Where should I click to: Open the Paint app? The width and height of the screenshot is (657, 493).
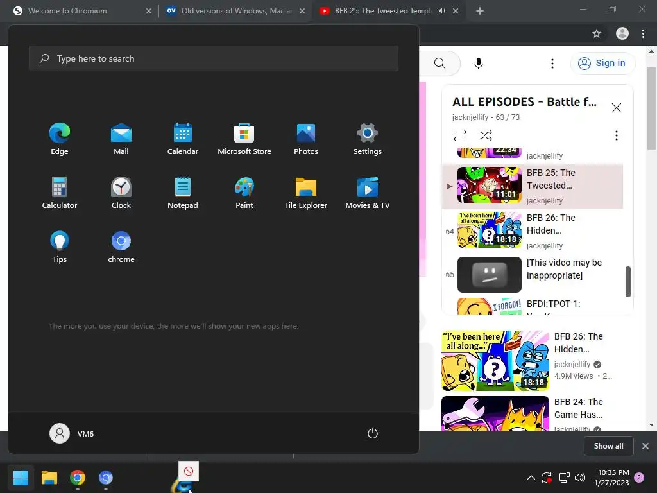(x=244, y=193)
